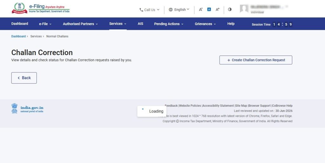Open the CoBrowse Help footer link

click(x=282, y=106)
